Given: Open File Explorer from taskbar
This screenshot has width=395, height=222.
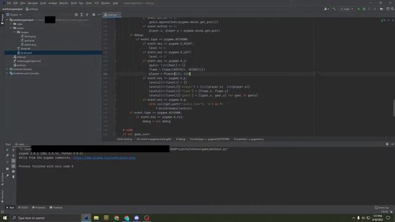Looking at the screenshot, I should 96,218.
